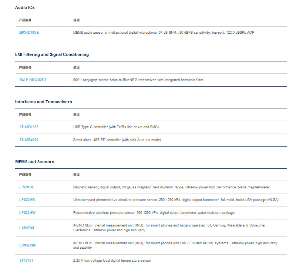Click the Ultra-compact piezoresistive pressure sensor description

click(176, 200)
